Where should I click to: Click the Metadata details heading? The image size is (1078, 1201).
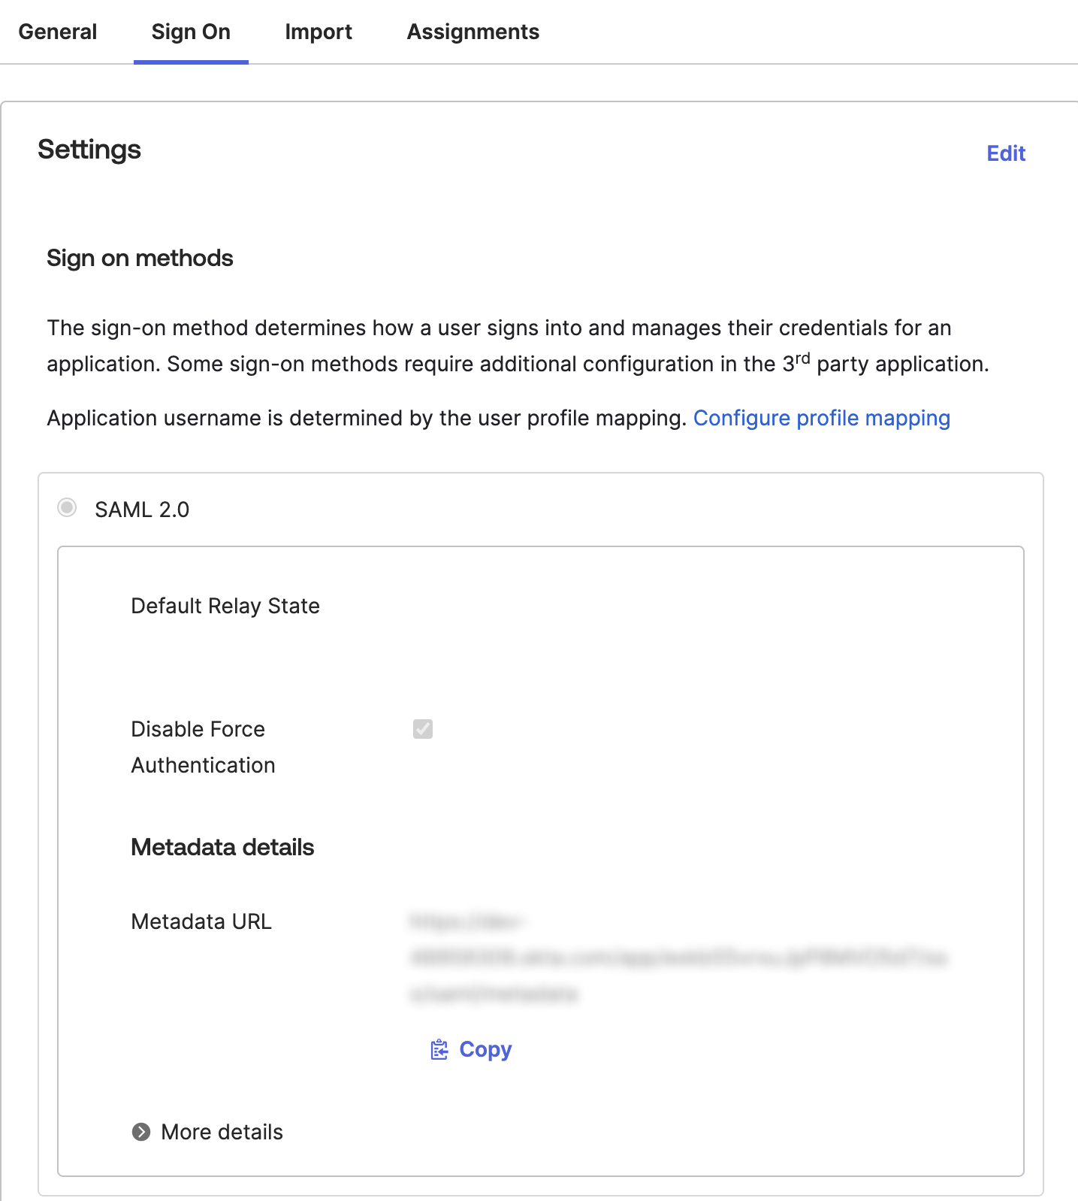coord(222,847)
